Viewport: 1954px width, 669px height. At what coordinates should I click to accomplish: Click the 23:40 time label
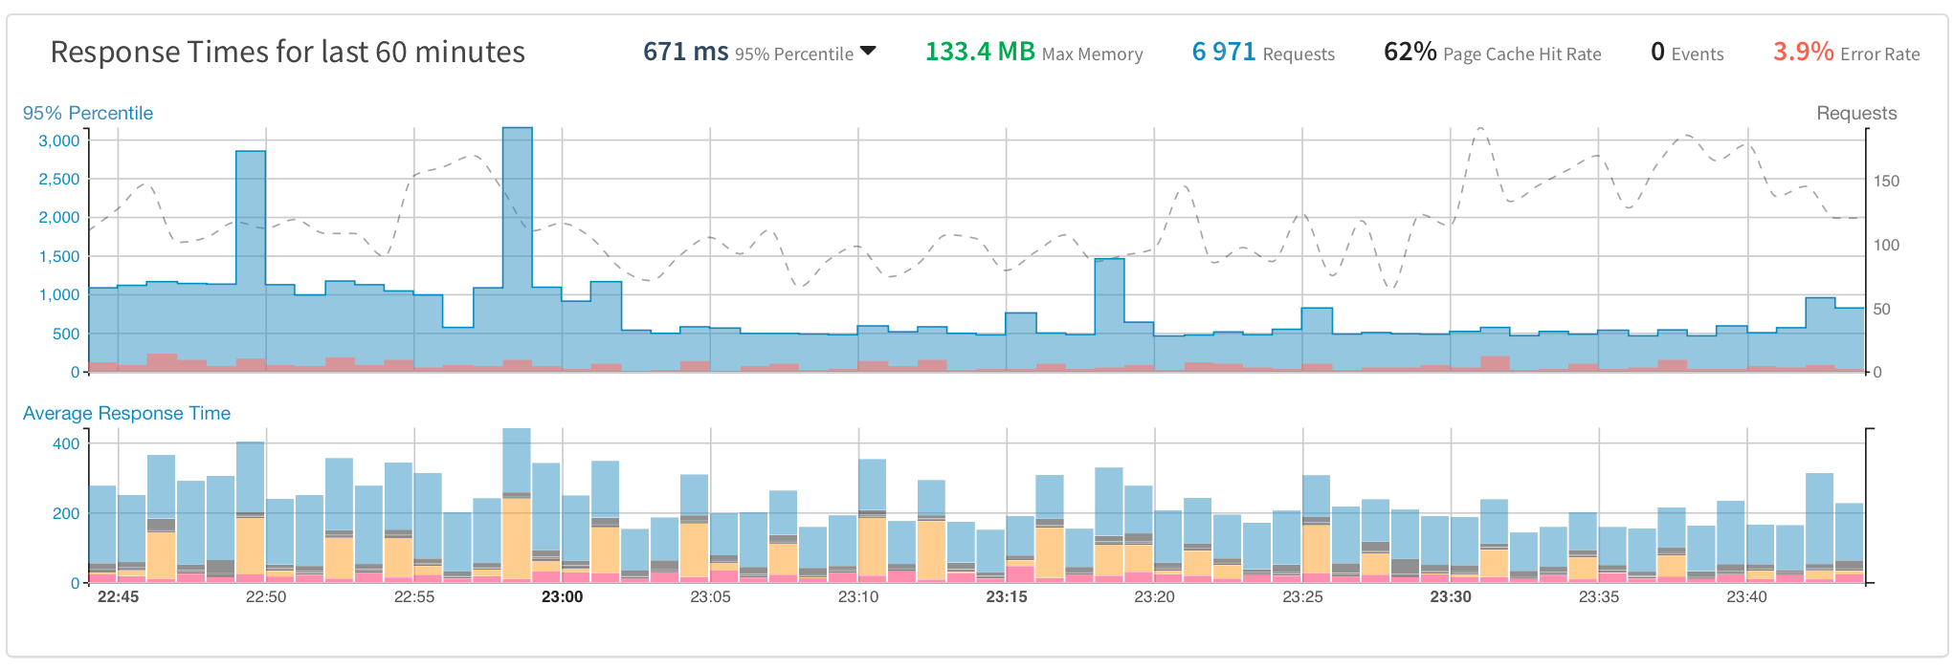coord(1747,597)
